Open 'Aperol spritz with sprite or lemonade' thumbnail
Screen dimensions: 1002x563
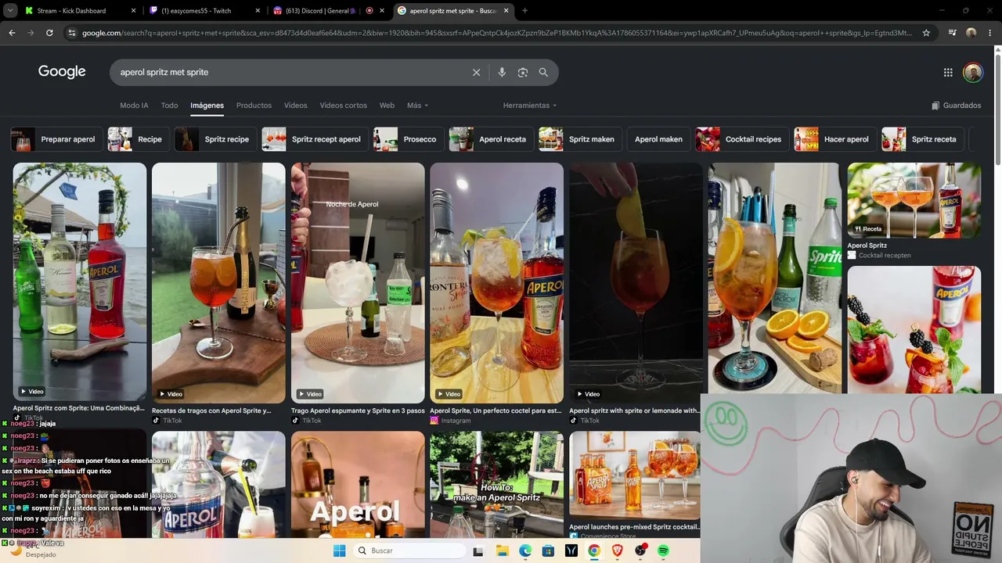coord(636,282)
